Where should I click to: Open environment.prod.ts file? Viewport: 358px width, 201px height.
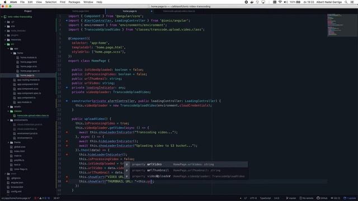pyautogui.click(x=27, y=133)
